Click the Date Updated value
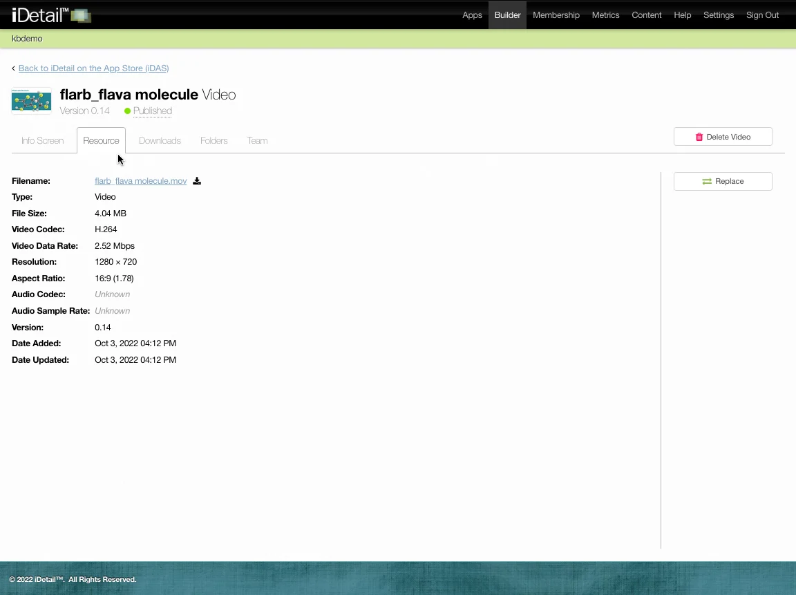This screenshot has width=796, height=595. tap(135, 359)
